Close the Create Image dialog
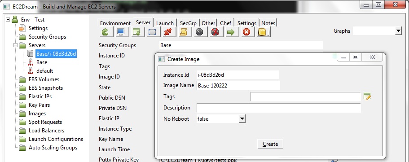The height and width of the screenshot is (162, 409). pyautogui.click(x=373, y=57)
